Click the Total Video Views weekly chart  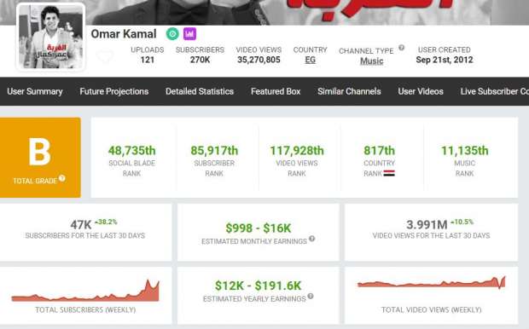coord(432,282)
